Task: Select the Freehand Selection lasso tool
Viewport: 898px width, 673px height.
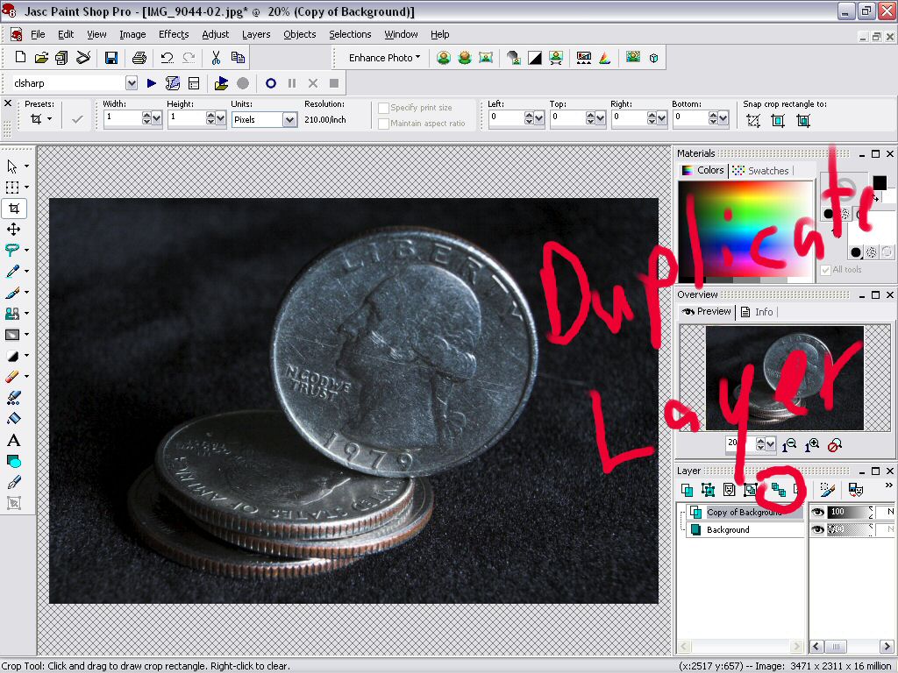Action: 13,250
